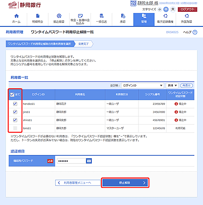Open the 一括伝送 database icon
203x205 pixels.
(x=101, y=16)
